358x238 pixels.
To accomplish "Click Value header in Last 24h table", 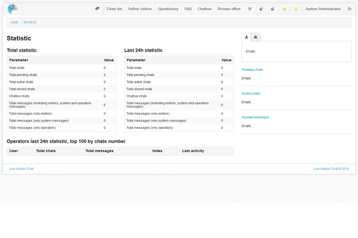I will tap(226, 60).
